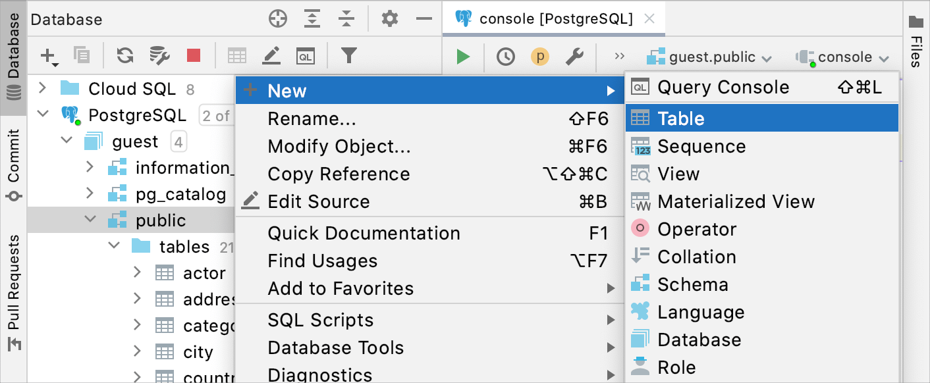Open a Query Console using the QL toolbar icon
930x383 pixels.
(306, 57)
